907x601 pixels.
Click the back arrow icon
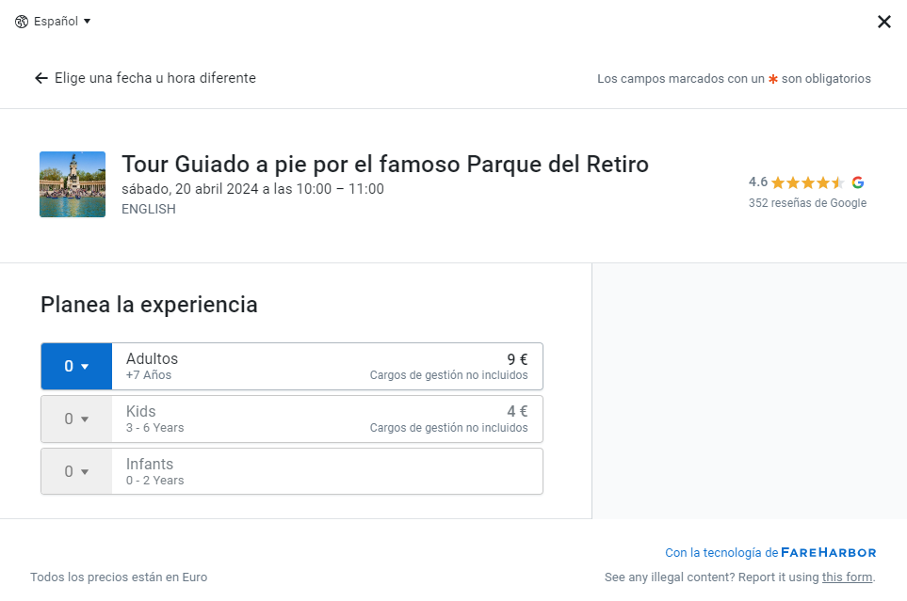click(x=41, y=78)
